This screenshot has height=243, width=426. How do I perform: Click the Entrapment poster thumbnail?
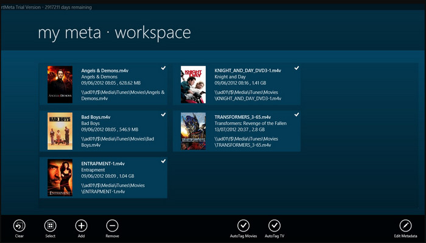[x=60, y=177]
